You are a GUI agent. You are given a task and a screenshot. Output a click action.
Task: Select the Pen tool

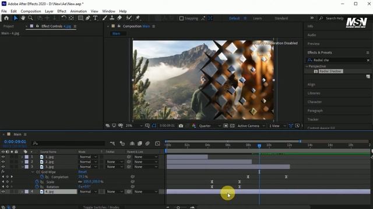tap(88, 18)
